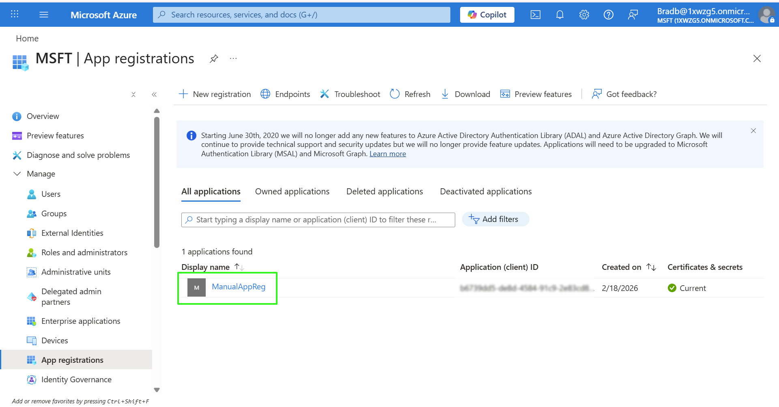Open the portal hamburger menu
This screenshot has width=779, height=407.
(x=44, y=15)
